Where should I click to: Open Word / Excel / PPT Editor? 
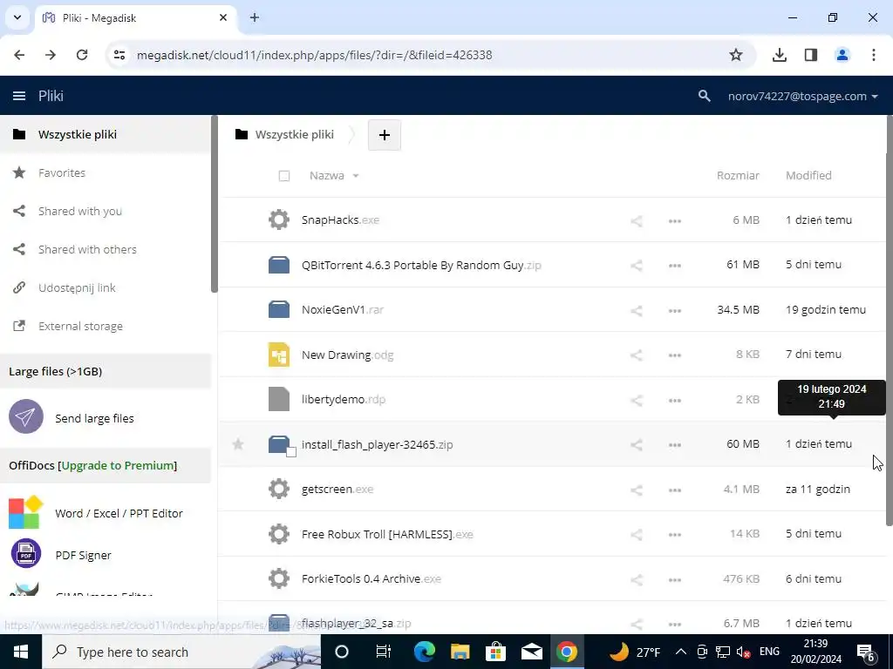tap(96, 513)
